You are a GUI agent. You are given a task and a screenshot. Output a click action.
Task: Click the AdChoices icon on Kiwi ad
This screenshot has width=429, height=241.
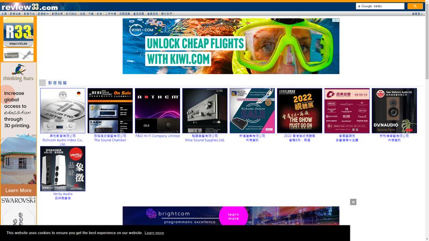(334, 20)
